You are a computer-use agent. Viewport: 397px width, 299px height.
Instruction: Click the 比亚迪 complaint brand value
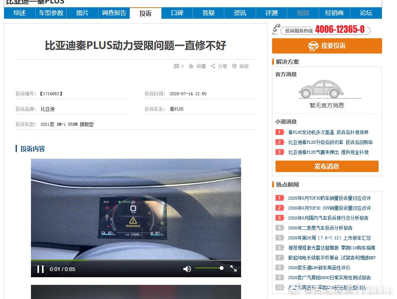click(x=48, y=109)
